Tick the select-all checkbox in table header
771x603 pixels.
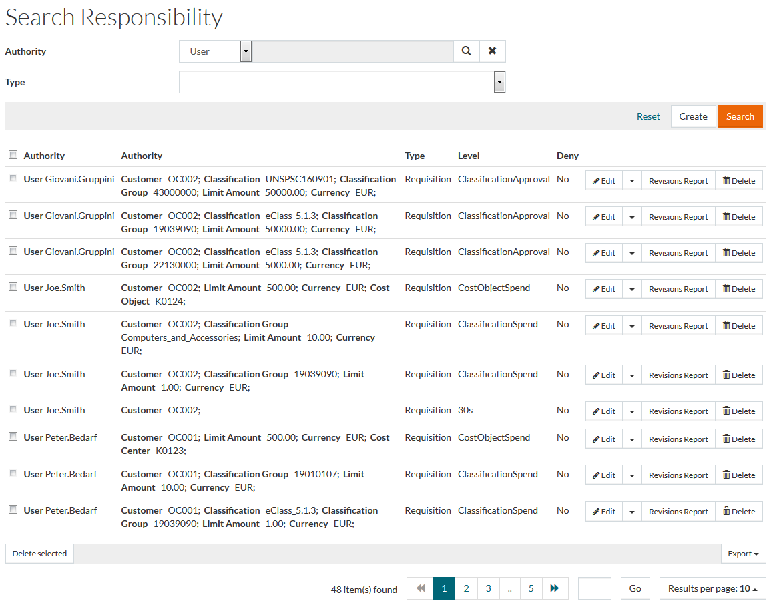click(x=13, y=155)
